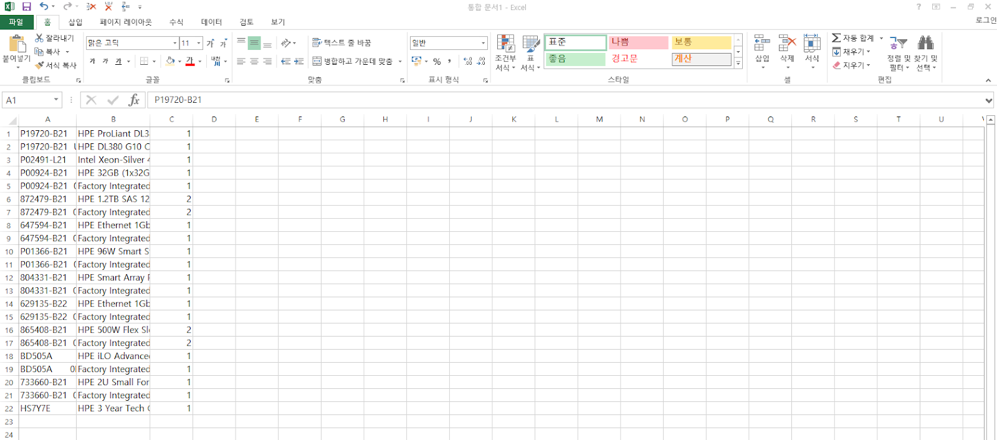Toggle center horizontal alignment
The width and height of the screenshot is (997, 440).
tap(254, 61)
